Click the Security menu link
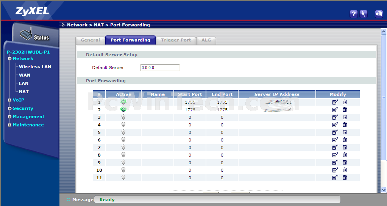Image resolution: width=387 pixels, height=206 pixels. 23,108
